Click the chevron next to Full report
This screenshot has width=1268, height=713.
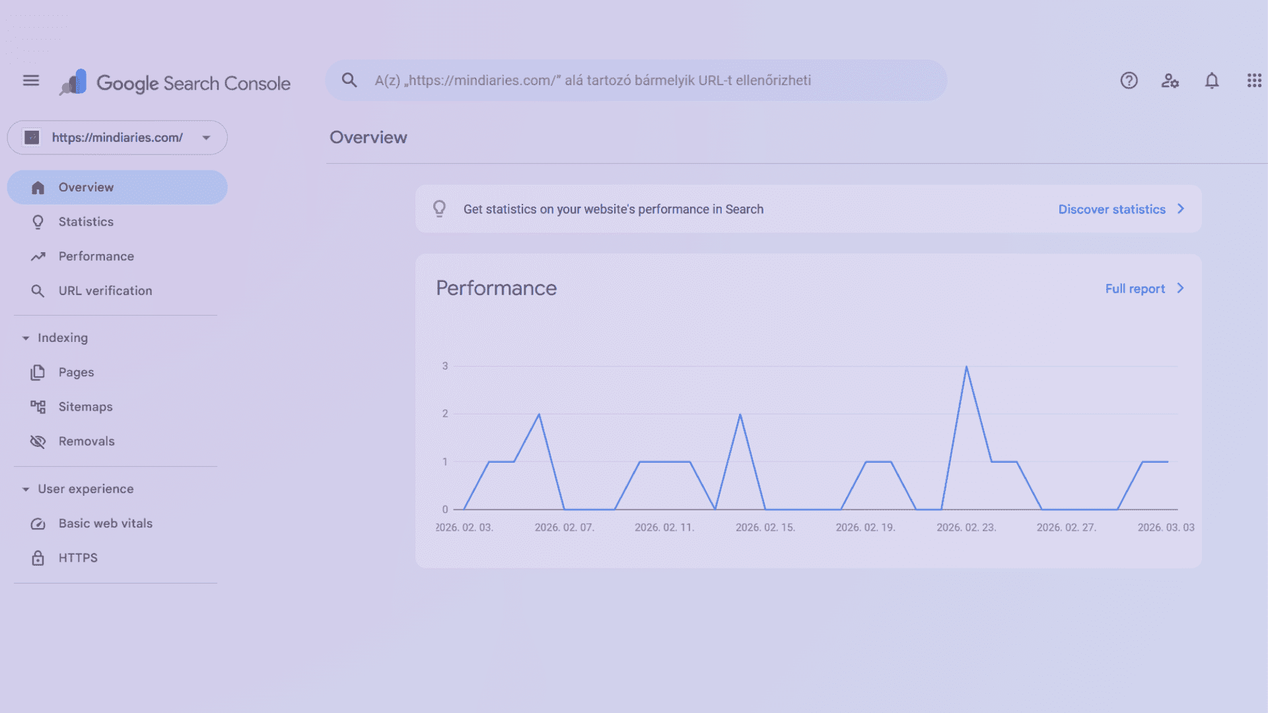1181,289
